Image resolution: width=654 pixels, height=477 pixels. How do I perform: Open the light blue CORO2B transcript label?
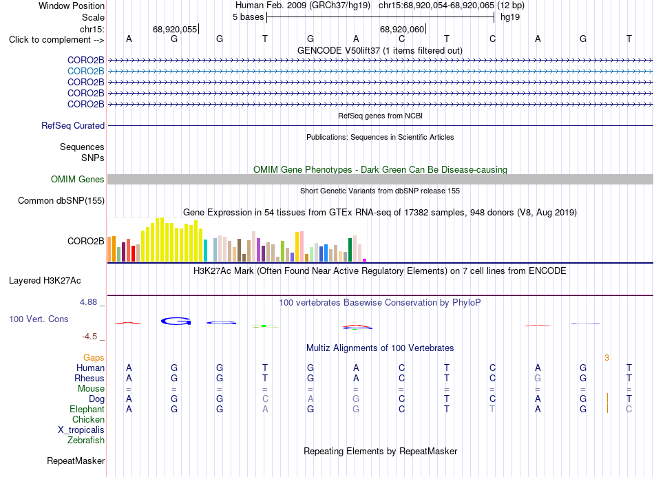[x=85, y=72]
